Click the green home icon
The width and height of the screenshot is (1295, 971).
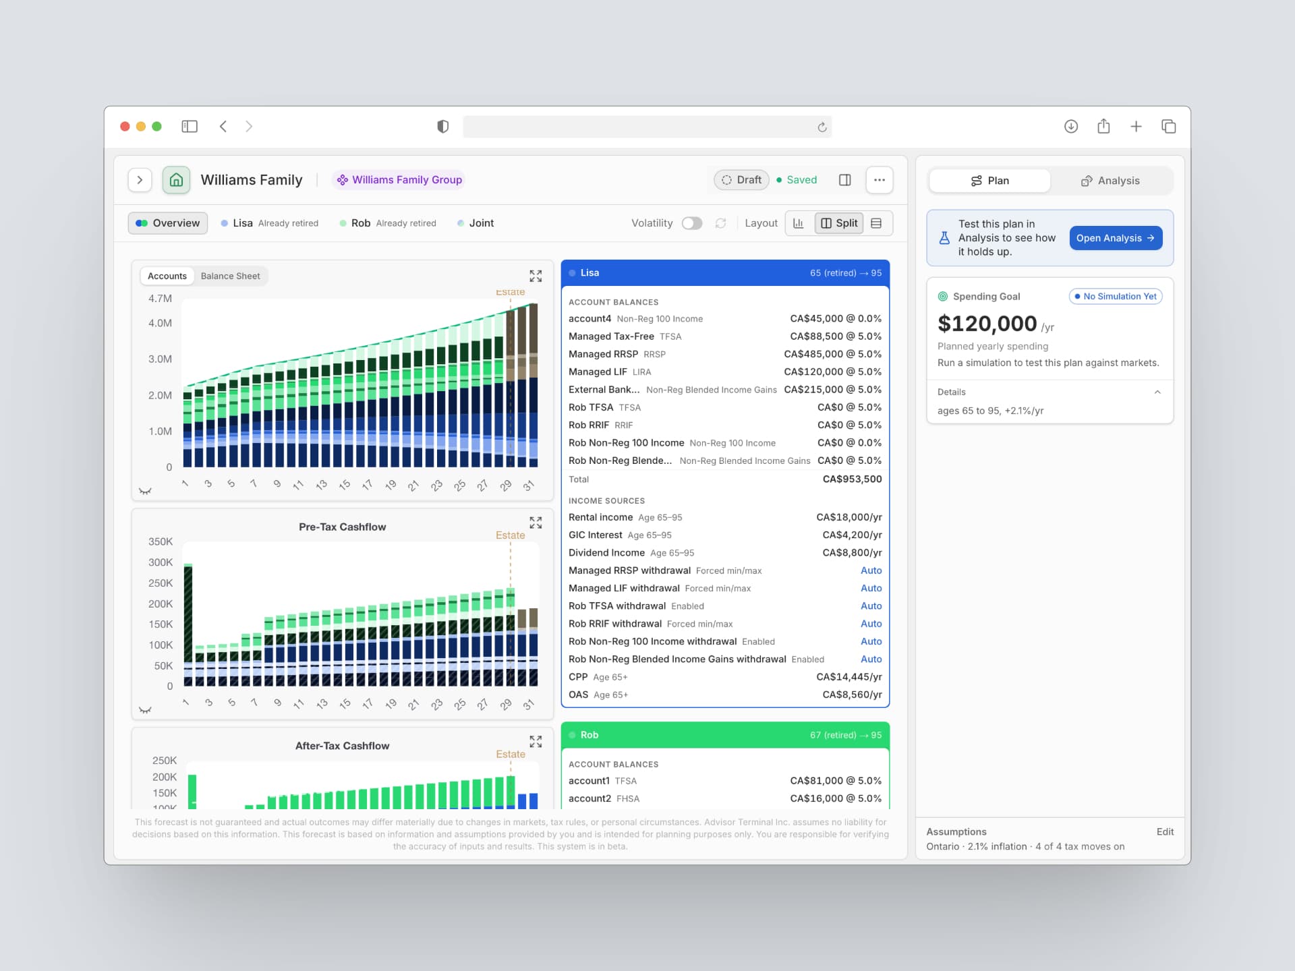click(x=176, y=180)
